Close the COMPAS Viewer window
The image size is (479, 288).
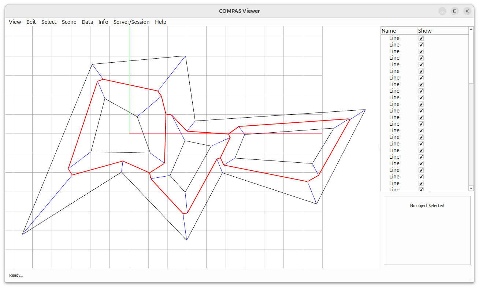click(467, 11)
